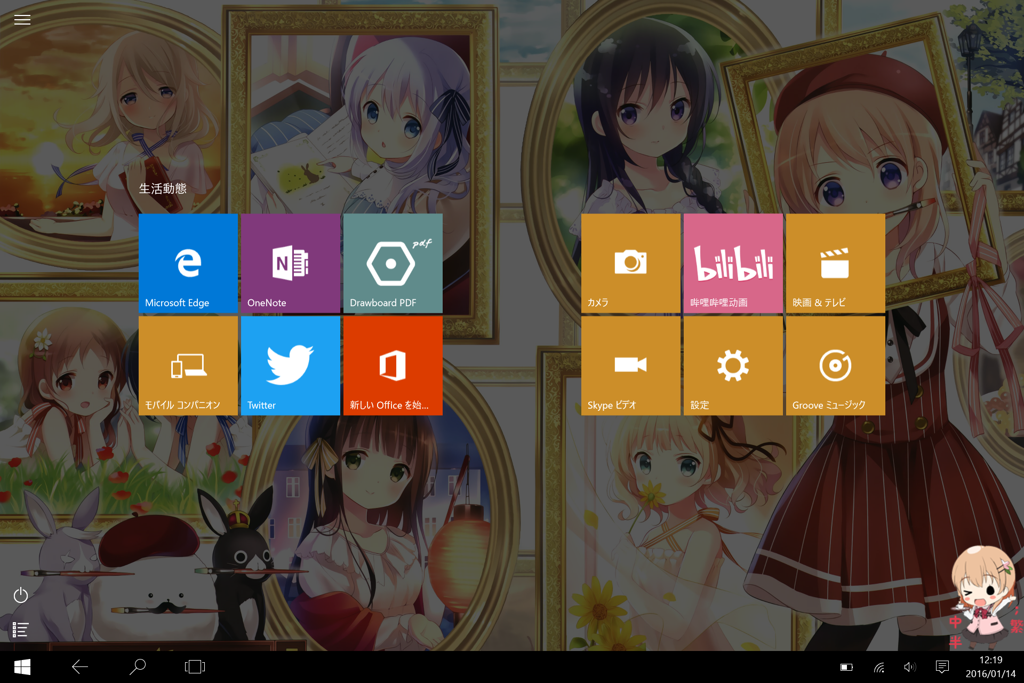Click the 生活動態 group heading
The height and width of the screenshot is (683, 1024).
[163, 188]
